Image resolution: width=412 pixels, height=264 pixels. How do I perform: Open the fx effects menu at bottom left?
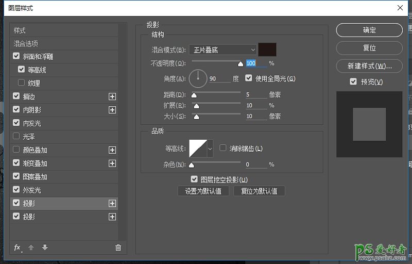18,247
